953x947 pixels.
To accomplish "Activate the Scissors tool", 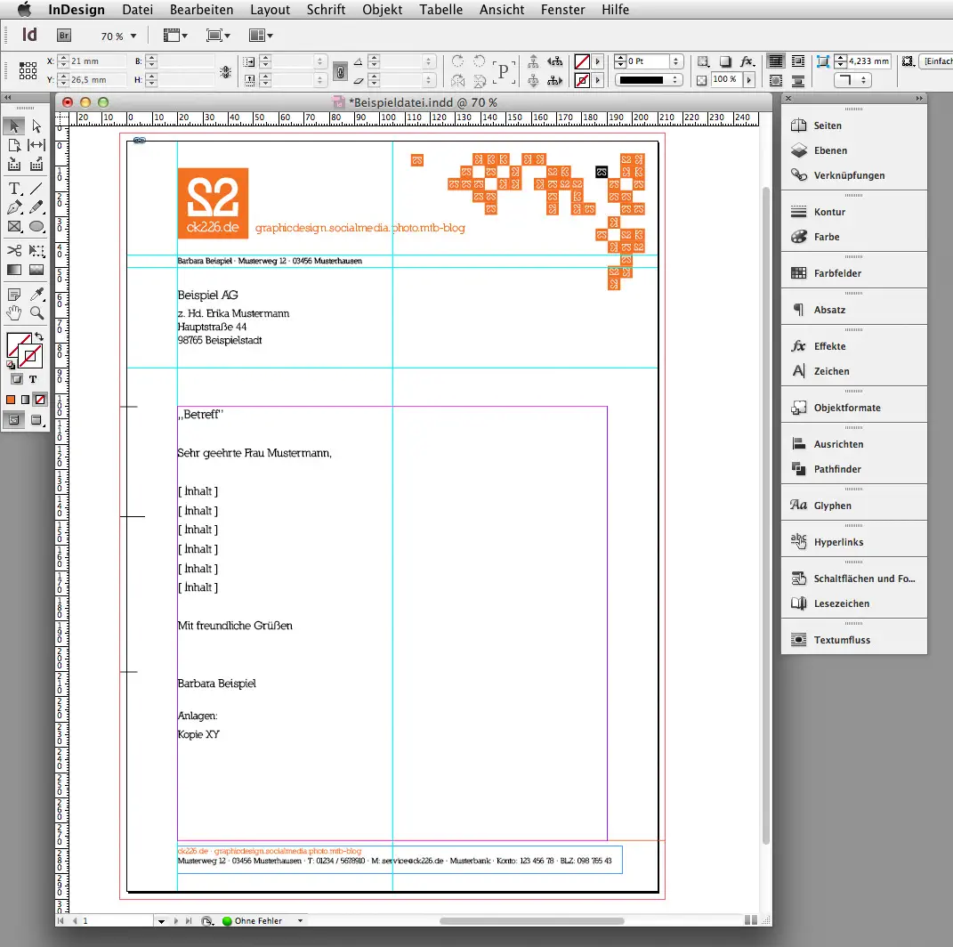I will (x=13, y=249).
